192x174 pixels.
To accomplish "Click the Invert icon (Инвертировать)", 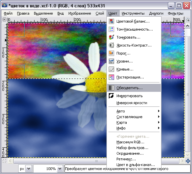I will pyautogui.click(x=111, y=96).
